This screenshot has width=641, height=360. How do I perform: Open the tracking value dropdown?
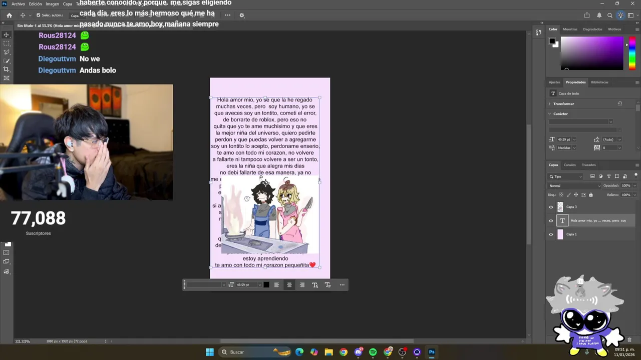point(619,147)
